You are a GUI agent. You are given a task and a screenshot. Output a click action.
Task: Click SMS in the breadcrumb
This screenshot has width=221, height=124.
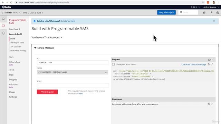25,13
